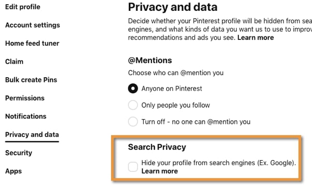Viewport: 312px width, 188px height.
Task: Click the 'Hide your profile from search engines' label text
Action: pos(219,163)
